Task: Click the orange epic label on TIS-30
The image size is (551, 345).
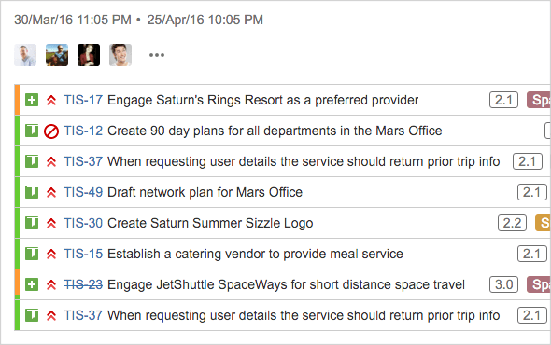Action: pos(543,223)
